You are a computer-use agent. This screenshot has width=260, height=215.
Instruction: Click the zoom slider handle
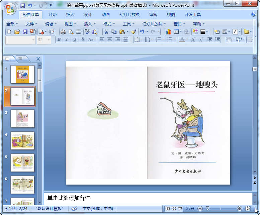point(207,209)
